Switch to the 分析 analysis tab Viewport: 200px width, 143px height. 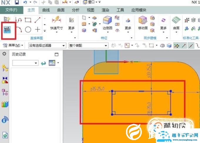(76, 10)
